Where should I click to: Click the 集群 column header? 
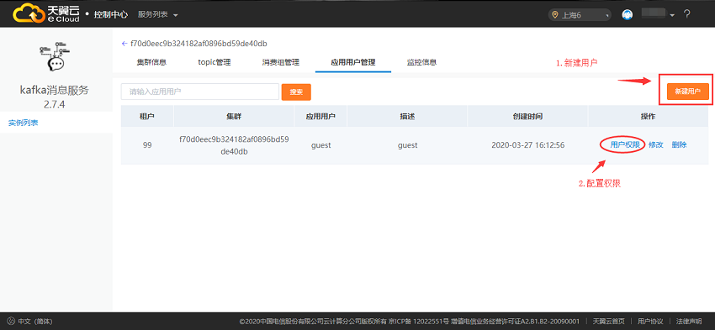(x=234, y=117)
